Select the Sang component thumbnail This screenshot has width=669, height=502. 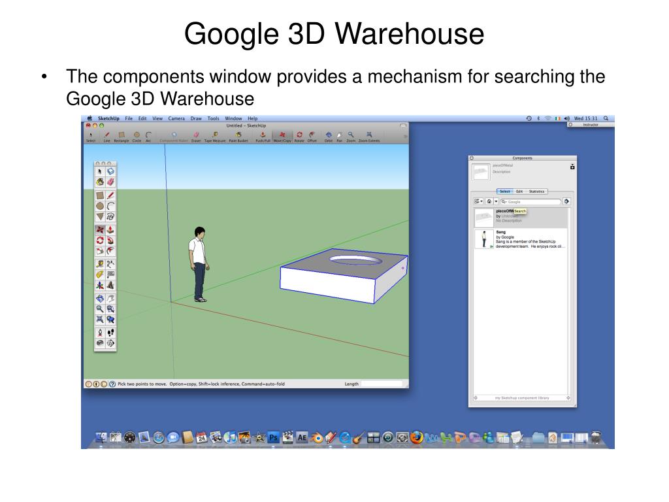[484, 239]
